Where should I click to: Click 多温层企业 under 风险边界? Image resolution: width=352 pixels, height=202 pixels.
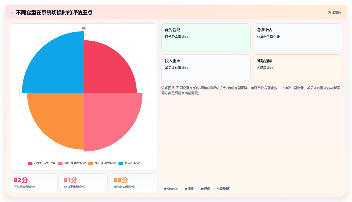(265, 68)
